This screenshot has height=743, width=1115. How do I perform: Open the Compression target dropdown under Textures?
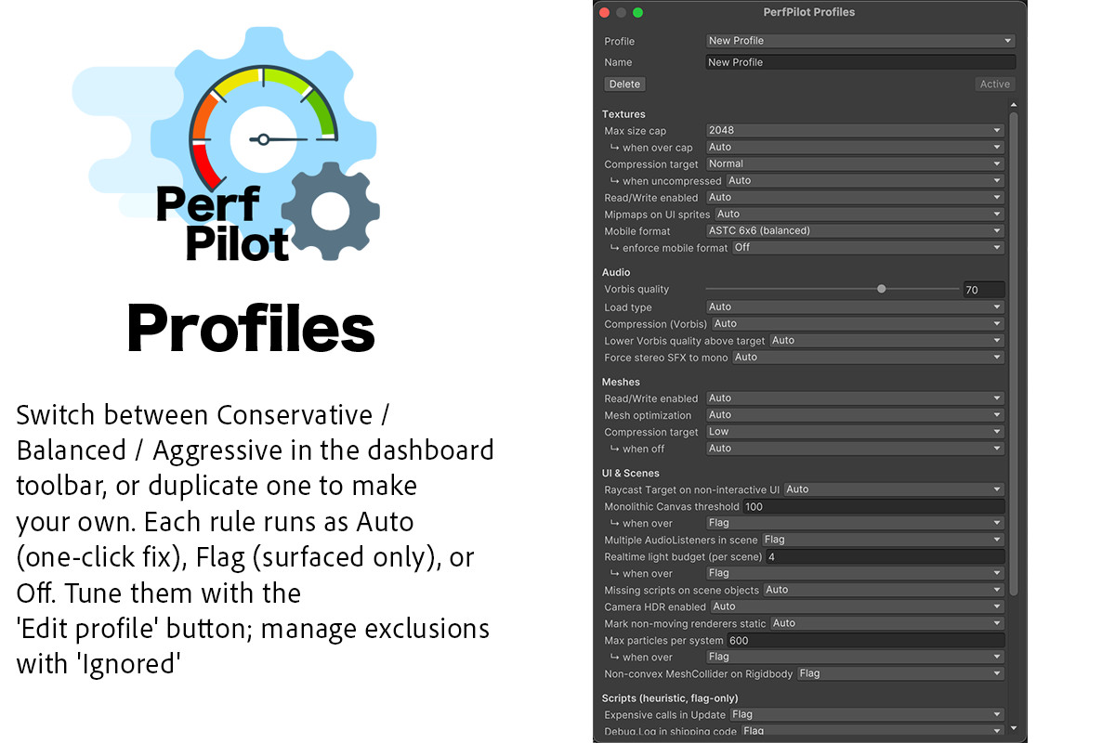pyautogui.click(x=855, y=164)
